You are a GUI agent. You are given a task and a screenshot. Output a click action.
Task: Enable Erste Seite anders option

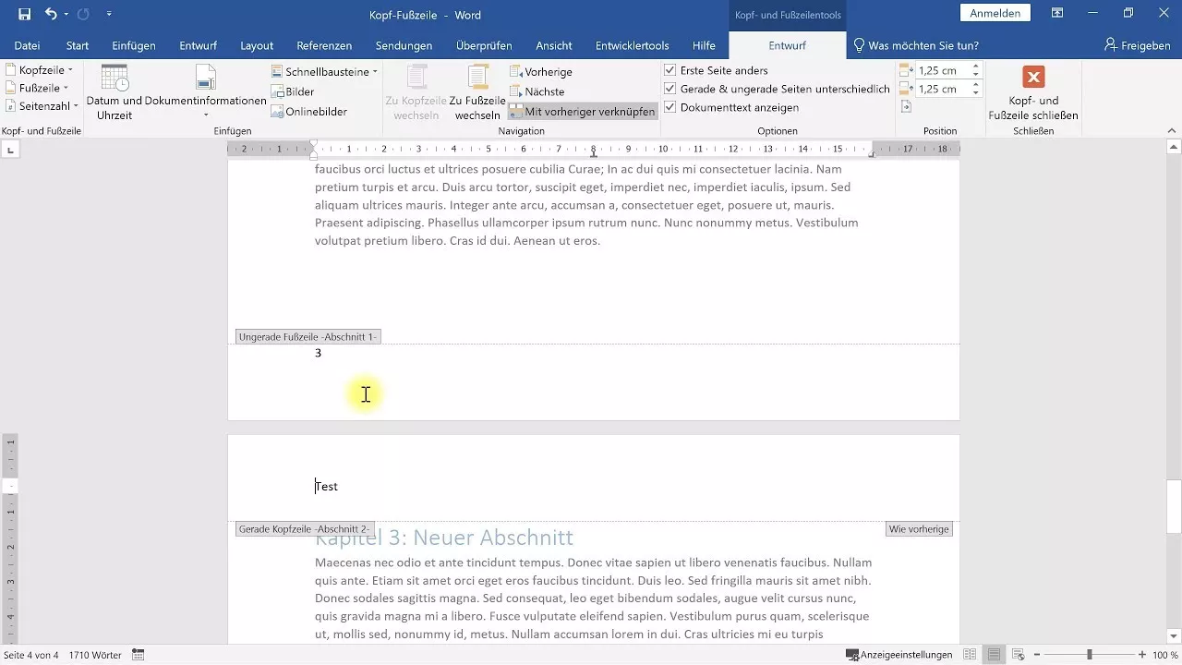click(x=669, y=71)
